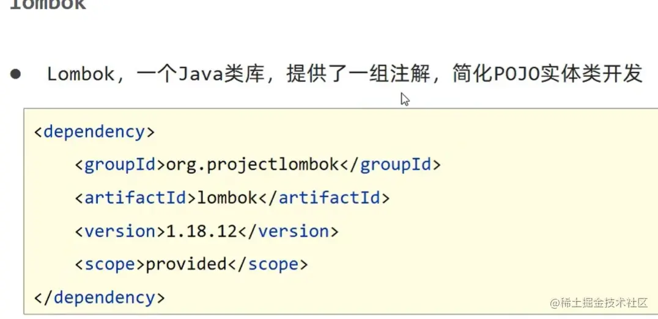Click the partially cut-off lombok heading
This screenshot has height=319, width=658.
(x=48, y=5)
